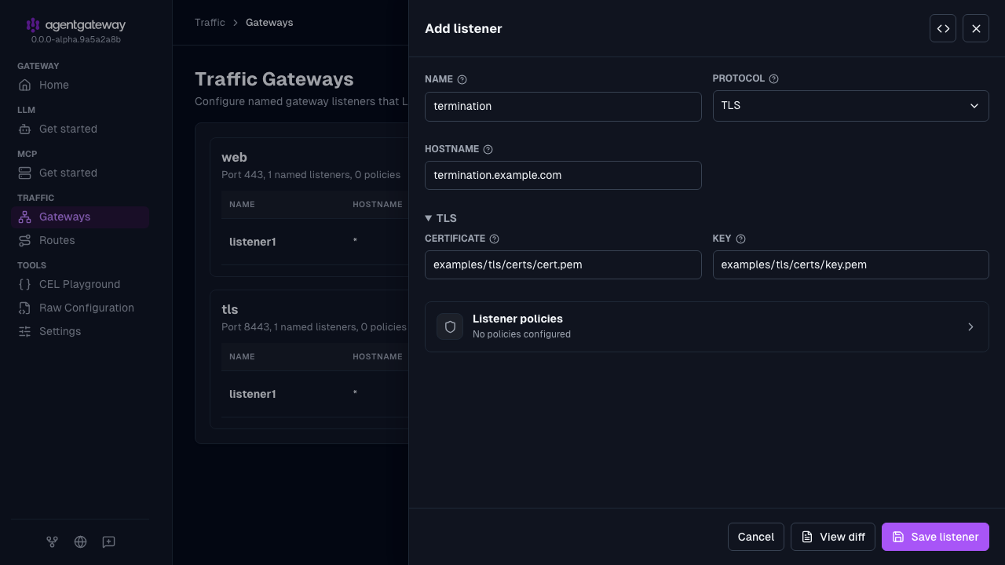Click the globe icon in sidebar footer

click(x=80, y=541)
